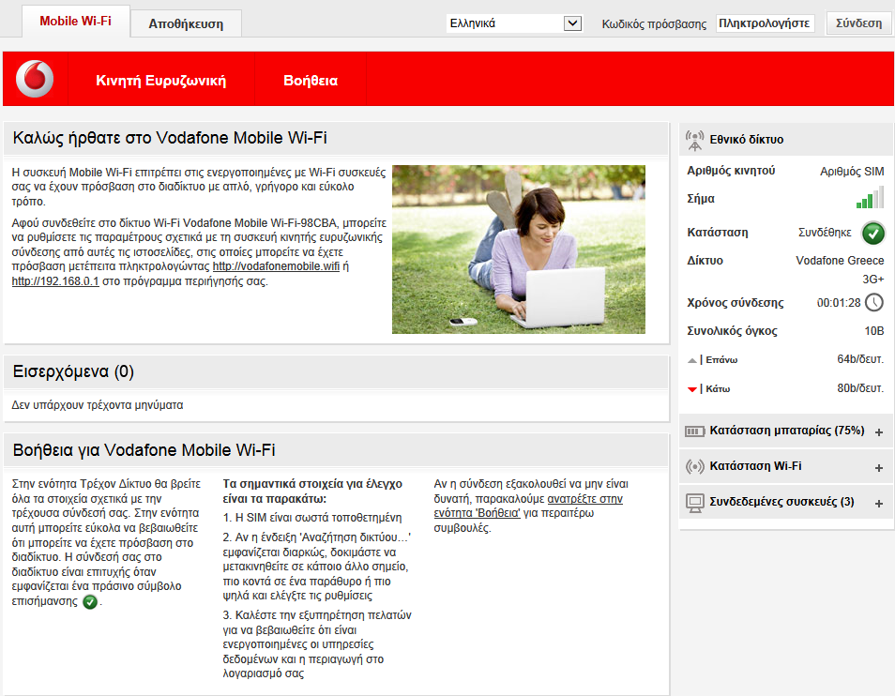Image resolution: width=895 pixels, height=696 pixels.
Task: Click the Συνολικός όγκος label
Action: pos(732,331)
